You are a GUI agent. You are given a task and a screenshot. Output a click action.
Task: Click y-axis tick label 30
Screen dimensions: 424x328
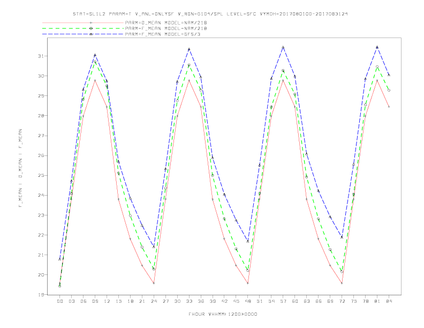pyautogui.click(x=41, y=76)
